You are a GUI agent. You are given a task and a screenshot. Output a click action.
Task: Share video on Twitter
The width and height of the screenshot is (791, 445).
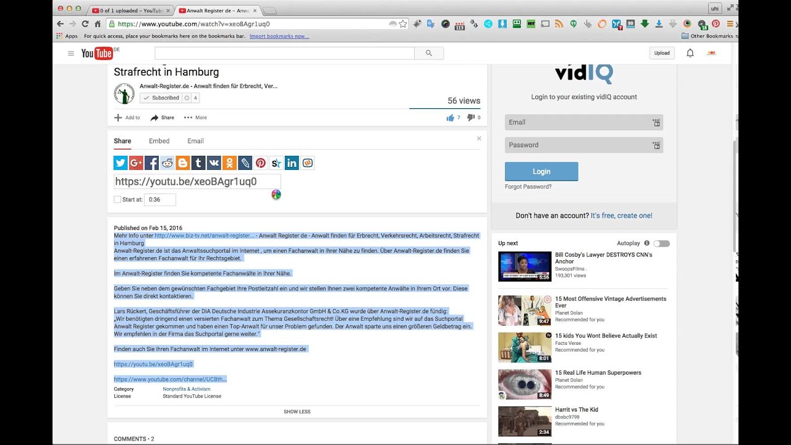(x=121, y=163)
